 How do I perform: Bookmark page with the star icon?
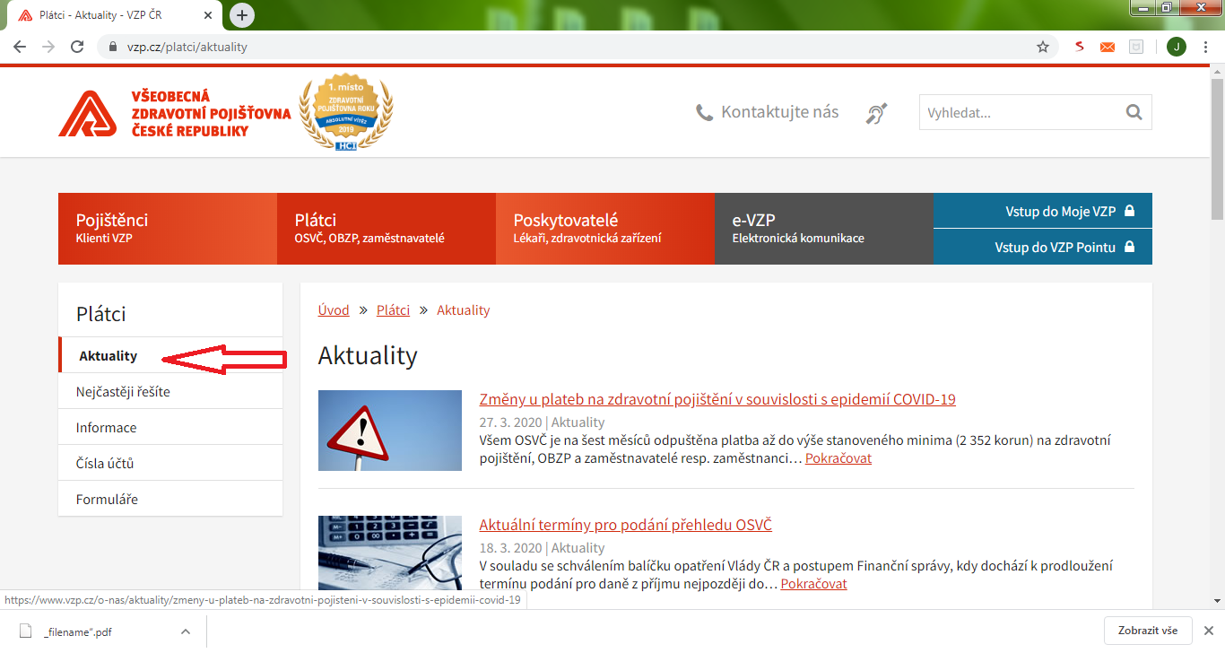pos(1043,47)
